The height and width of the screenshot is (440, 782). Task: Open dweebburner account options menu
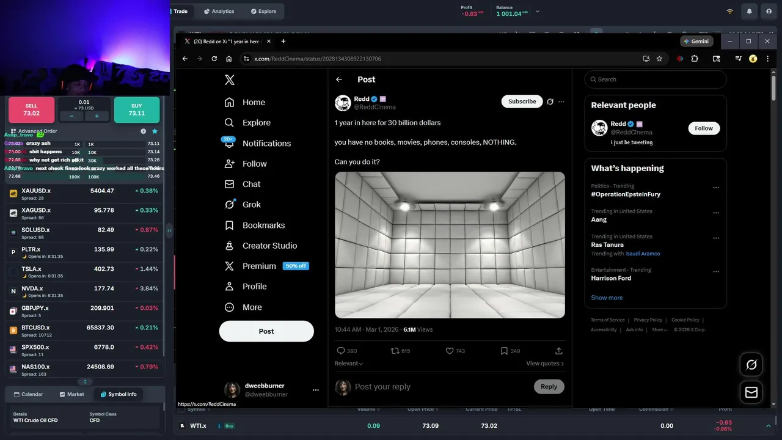coord(316,390)
